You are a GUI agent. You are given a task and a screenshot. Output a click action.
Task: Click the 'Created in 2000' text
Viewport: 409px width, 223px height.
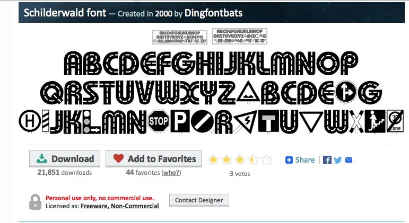(145, 14)
